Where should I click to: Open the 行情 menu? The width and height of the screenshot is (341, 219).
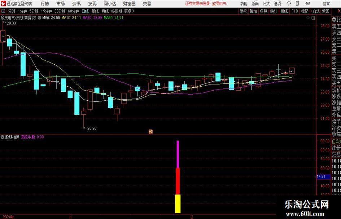point(45,4)
